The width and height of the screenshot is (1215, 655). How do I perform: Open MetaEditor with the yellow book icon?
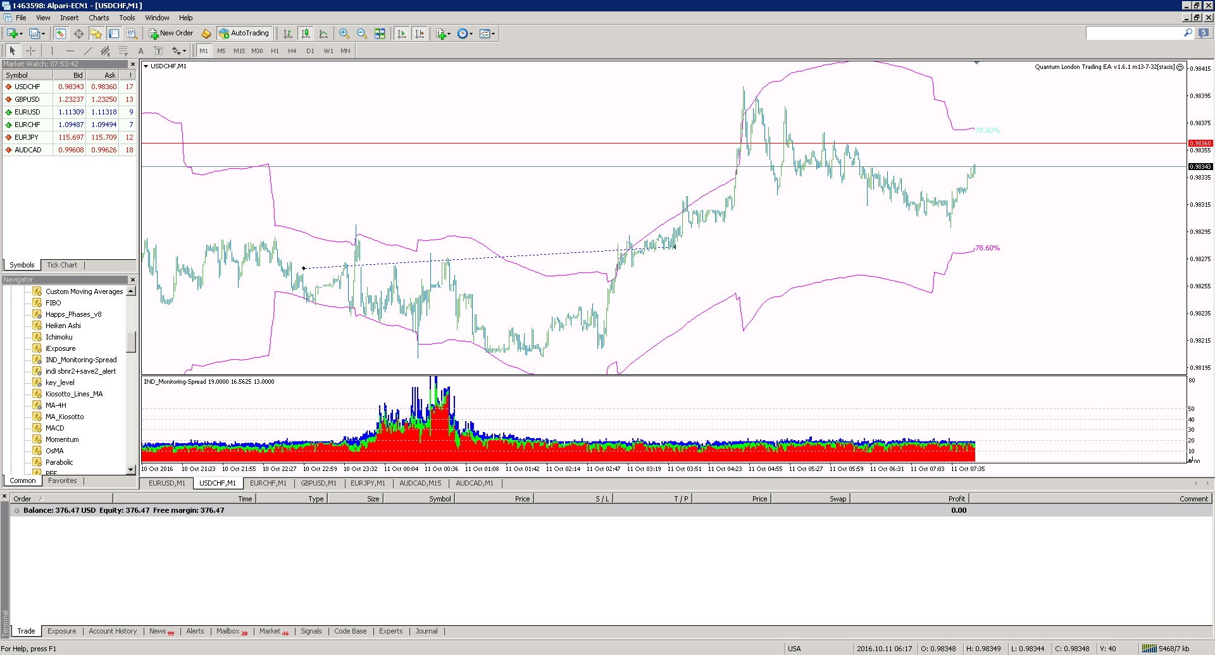point(206,34)
